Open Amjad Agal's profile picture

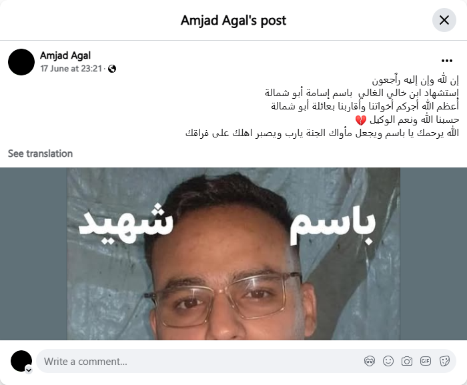[x=21, y=62]
